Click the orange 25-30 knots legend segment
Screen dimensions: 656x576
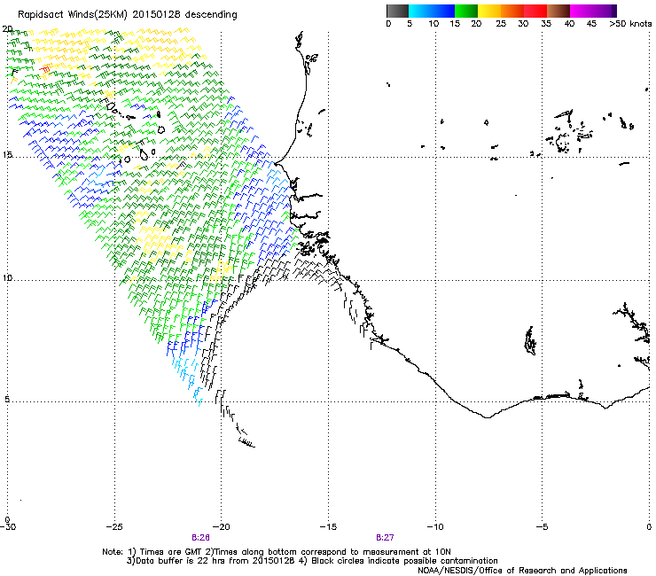click(512, 11)
